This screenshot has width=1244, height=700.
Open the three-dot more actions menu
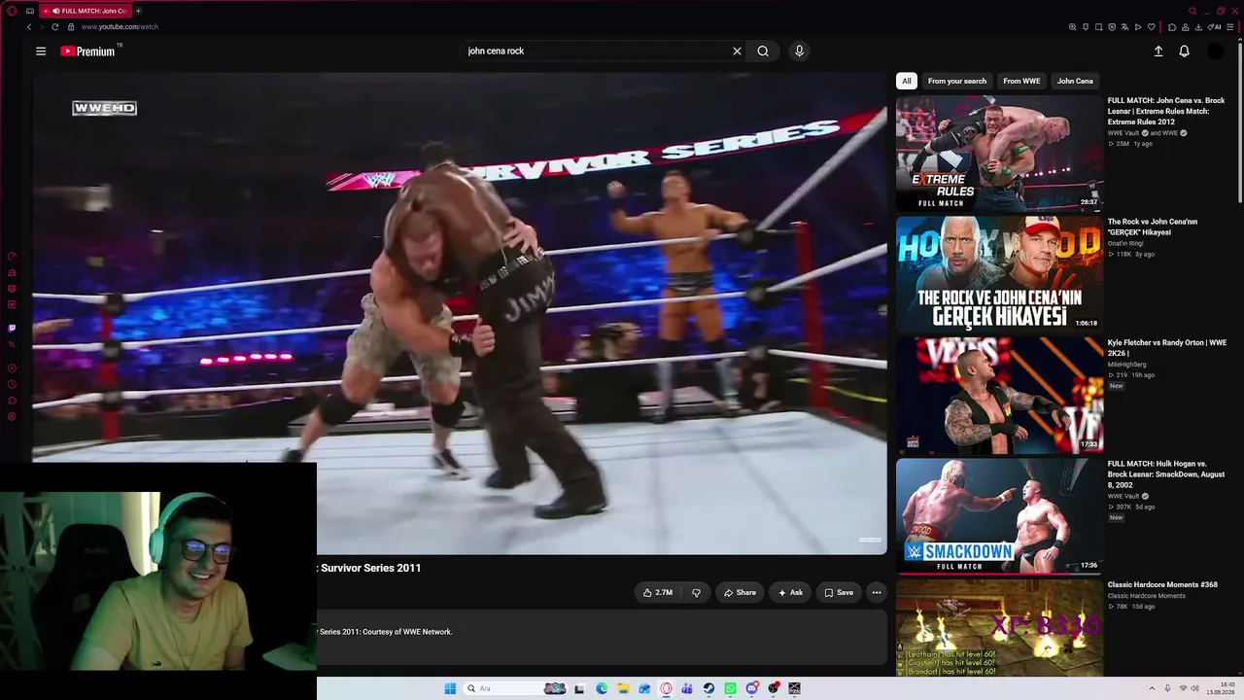coord(876,592)
